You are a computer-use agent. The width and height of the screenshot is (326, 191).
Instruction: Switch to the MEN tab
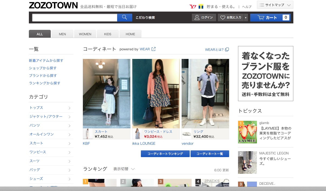62,34
